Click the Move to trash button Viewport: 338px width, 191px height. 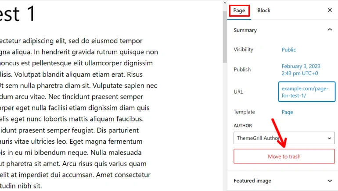tap(284, 156)
